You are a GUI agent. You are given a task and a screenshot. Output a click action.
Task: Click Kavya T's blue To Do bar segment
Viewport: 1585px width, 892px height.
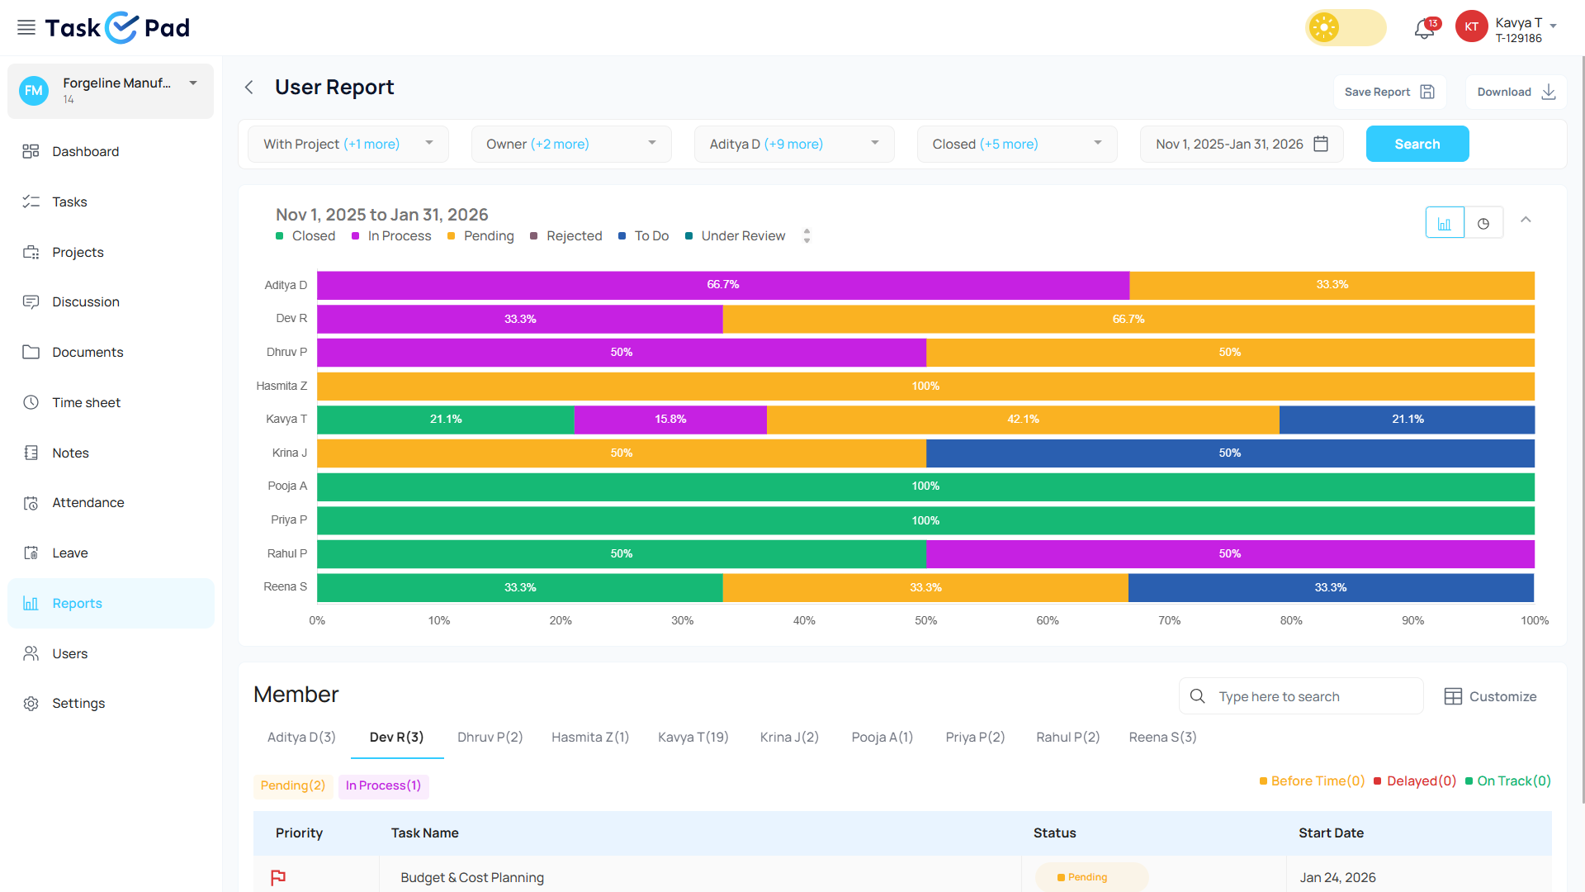pos(1407,420)
